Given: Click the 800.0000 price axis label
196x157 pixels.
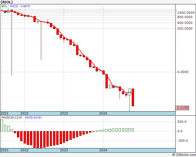Looking at the screenshot, I should point(185,17).
